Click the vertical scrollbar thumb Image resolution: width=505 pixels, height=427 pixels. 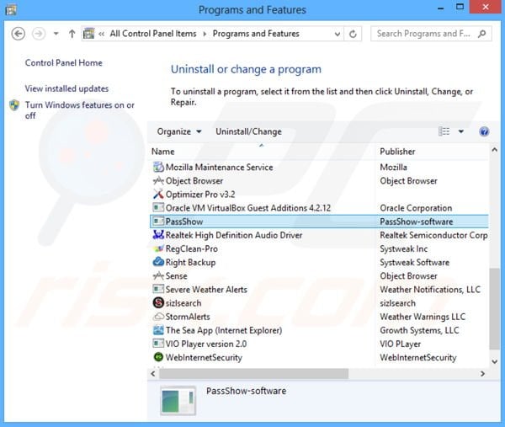494,309
